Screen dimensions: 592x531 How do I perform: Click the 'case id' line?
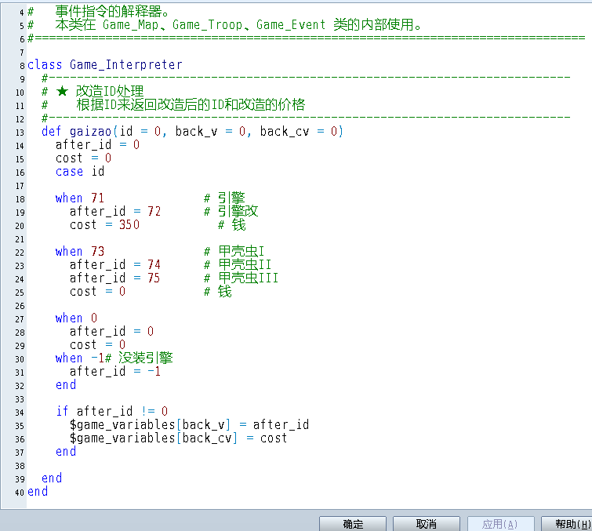pyautogui.click(x=80, y=172)
